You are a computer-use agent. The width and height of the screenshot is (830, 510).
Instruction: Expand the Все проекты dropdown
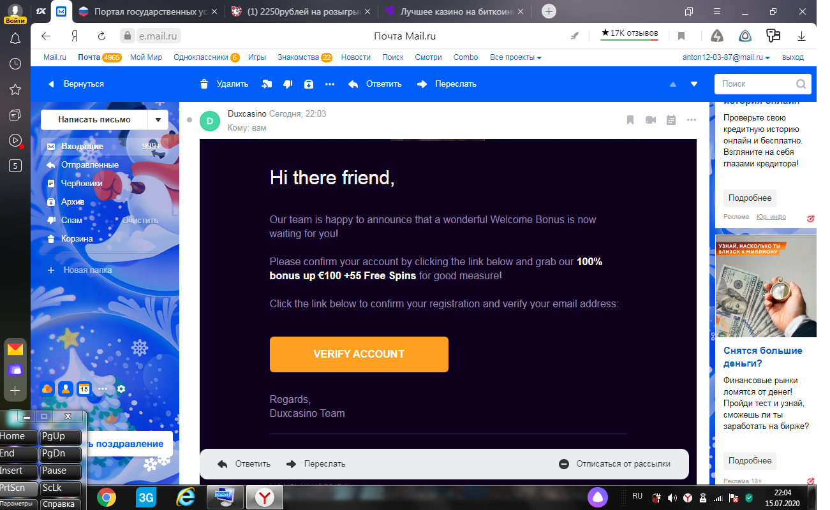(x=515, y=57)
